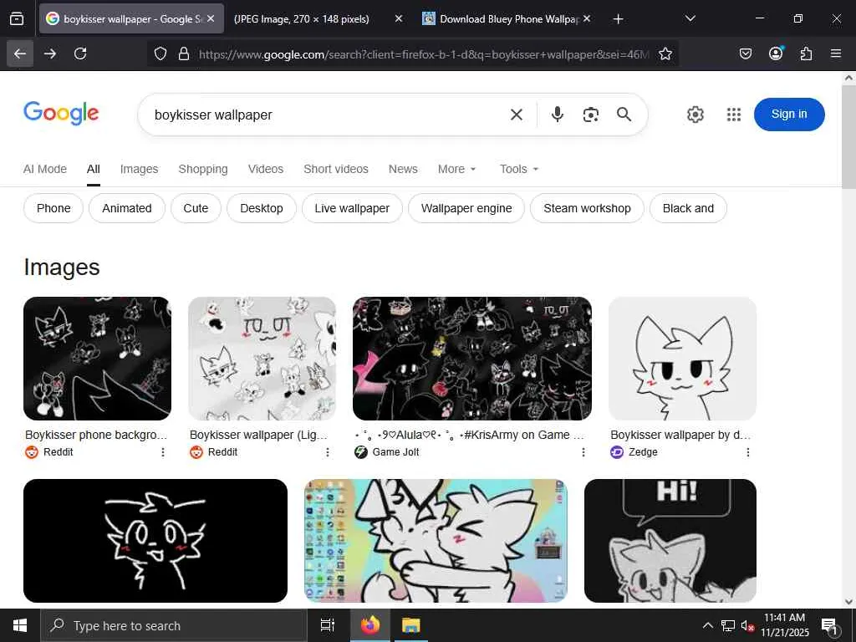Reload the current page
Image resolution: width=856 pixels, height=642 pixels.
[x=80, y=53]
